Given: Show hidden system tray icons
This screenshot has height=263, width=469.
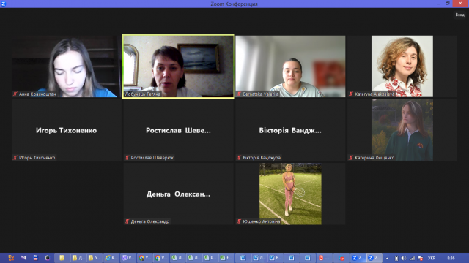Looking at the screenshot, I should click(387, 258).
